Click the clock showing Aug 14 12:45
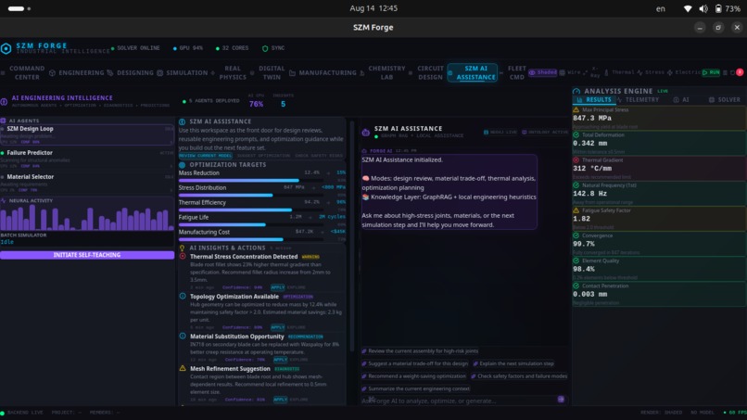The width and height of the screenshot is (747, 420). (x=373, y=8)
